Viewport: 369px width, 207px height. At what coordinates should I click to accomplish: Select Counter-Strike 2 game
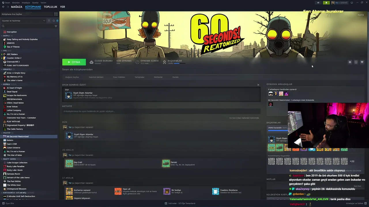tap(14, 58)
